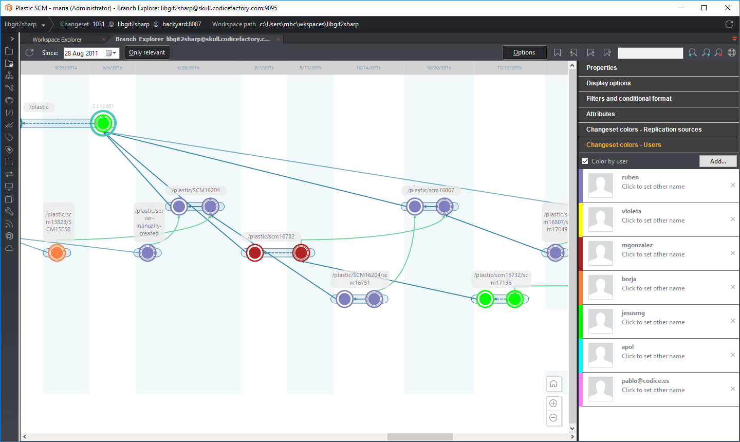Select the green changeset on /plastic branch
740x442 pixels.
103,123
